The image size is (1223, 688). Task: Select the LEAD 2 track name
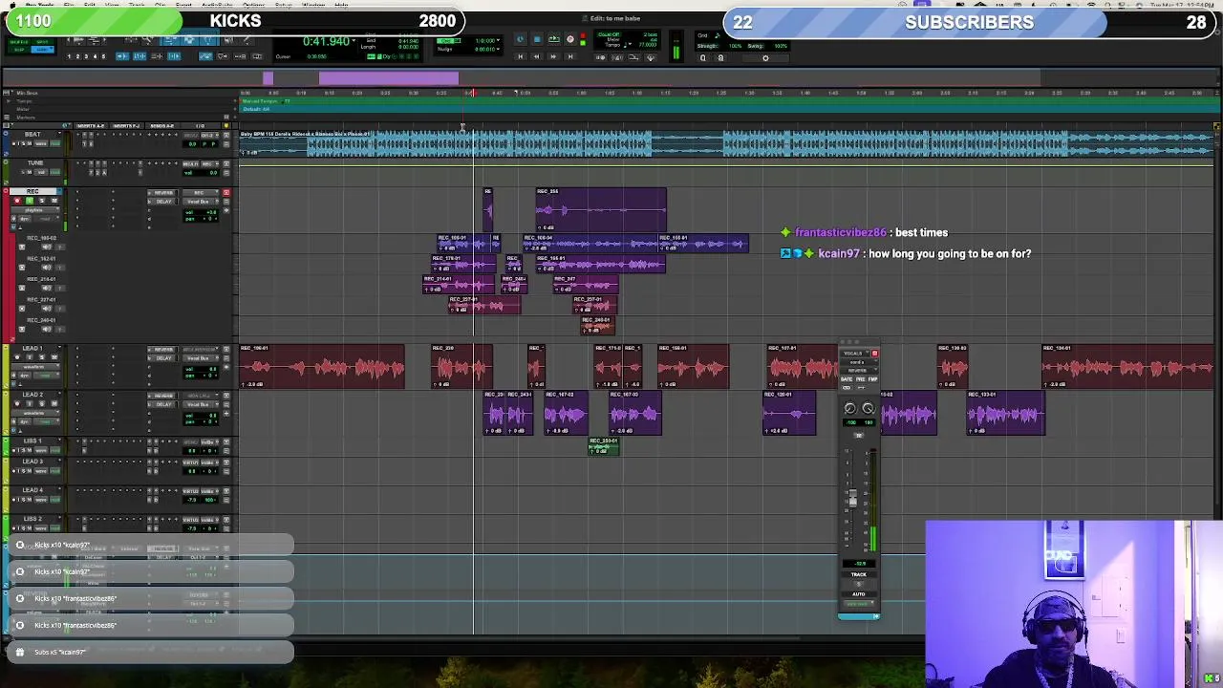coord(32,395)
